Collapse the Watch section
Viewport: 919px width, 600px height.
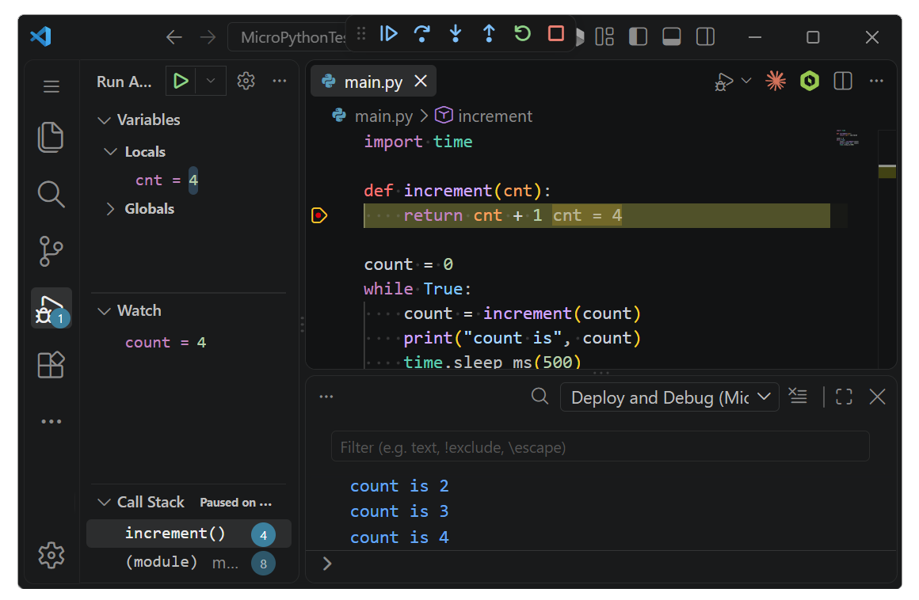click(105, 311)
